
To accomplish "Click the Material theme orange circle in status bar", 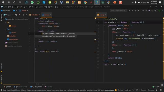I will click(x=116, y=90).
